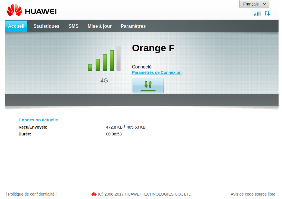282x199 pixels.
Task: Toggle the mobile data connection button
Action: tap(148, 86)
